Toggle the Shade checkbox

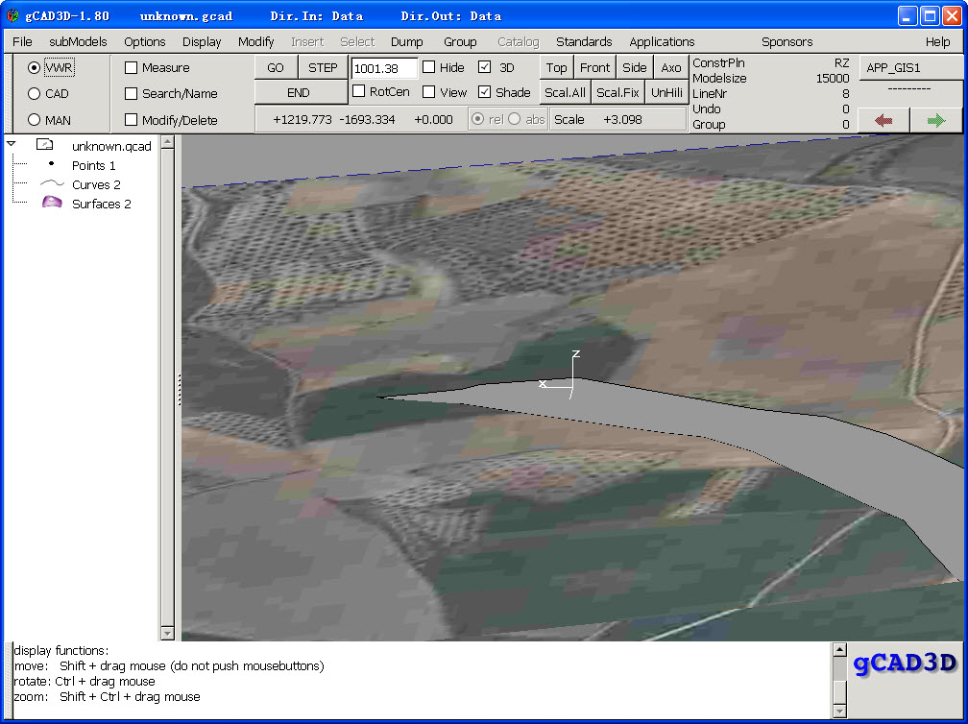pyautogui.click(x=485, y=92)
